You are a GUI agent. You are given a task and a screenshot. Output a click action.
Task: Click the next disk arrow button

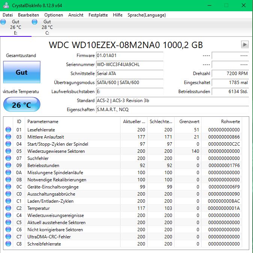pos(245,44)
